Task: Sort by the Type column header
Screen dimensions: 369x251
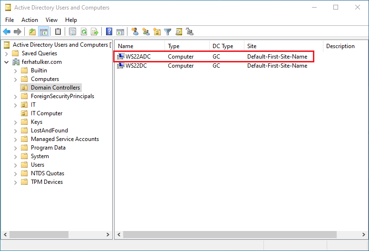Action: (187, 46)
